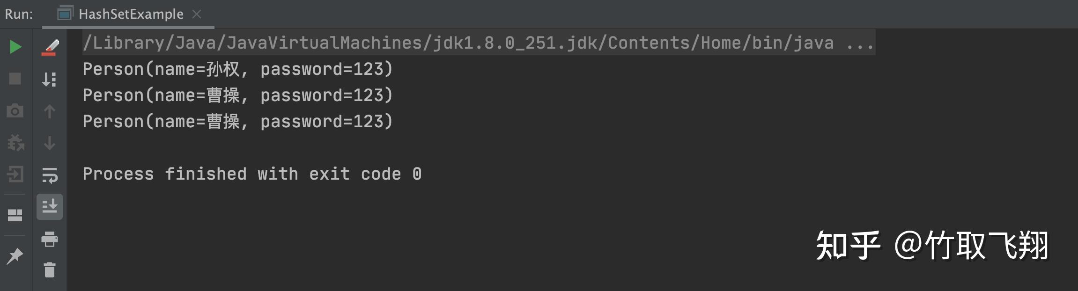Toggle soft-wrap for console output

50,175
